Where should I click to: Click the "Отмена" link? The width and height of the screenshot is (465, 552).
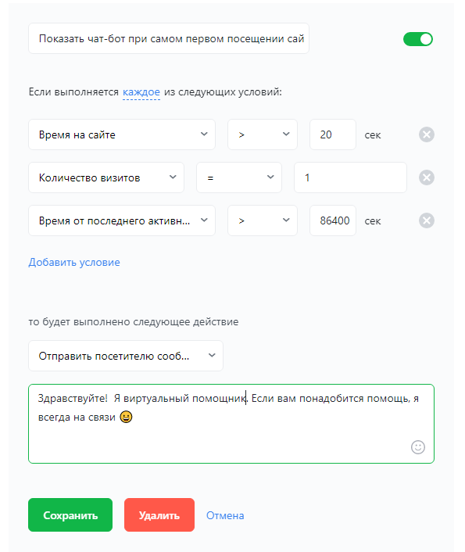[x=225, y=515]
